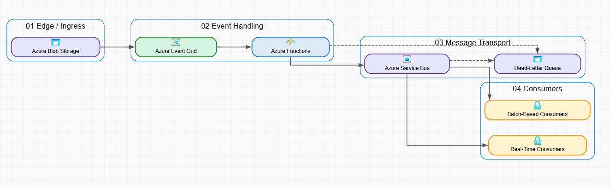
Task: Click the Azure Functions lightning bolt icon
Action: [291, 42]
